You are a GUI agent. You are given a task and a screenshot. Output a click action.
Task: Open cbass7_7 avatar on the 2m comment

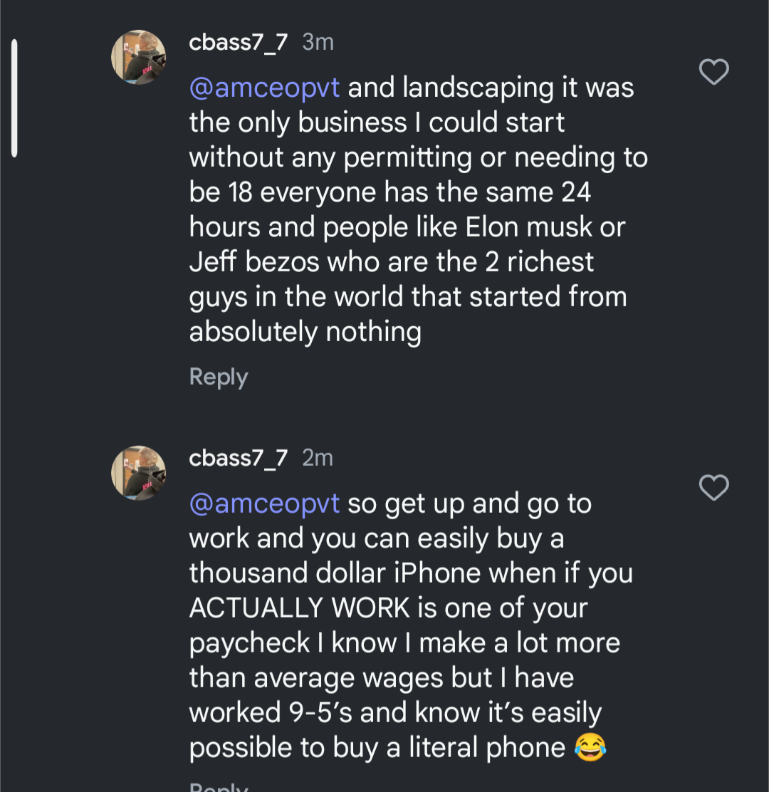[138, 473]
